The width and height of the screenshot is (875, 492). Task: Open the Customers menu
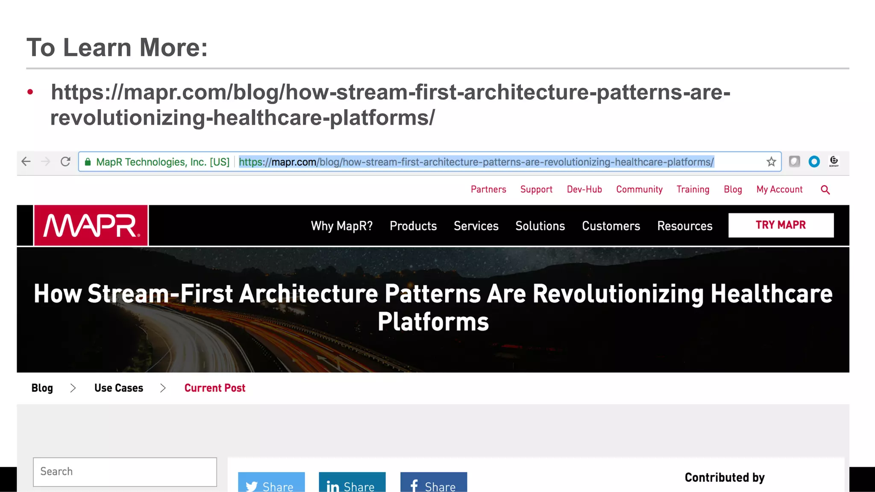point(611,226)
